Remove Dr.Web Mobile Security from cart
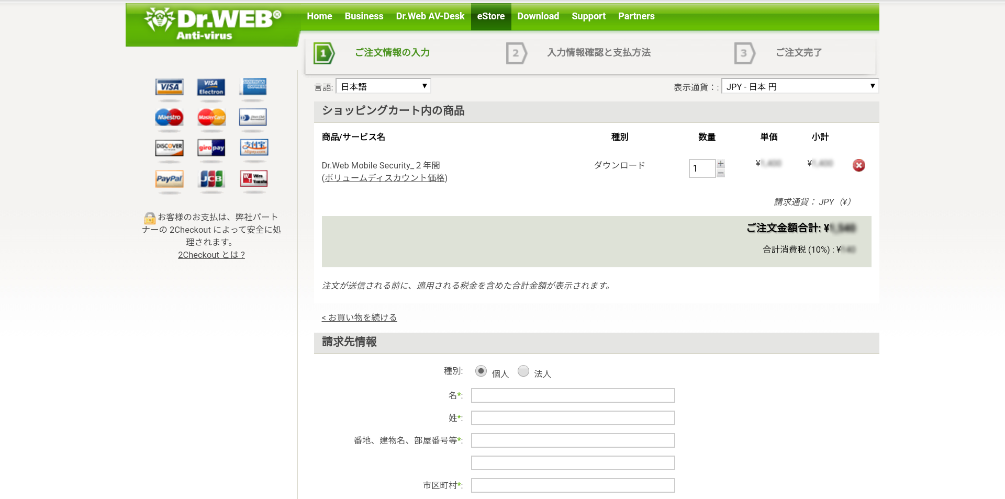This screenshot has width=1005, height=499. [858, 165]
